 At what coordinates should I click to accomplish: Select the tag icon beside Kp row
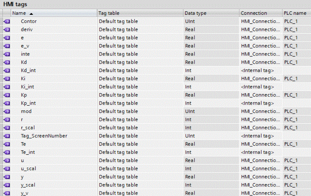point(6,95)
